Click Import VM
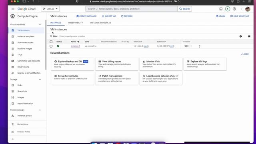Screen dimensions: 256x144 [109, 16]
